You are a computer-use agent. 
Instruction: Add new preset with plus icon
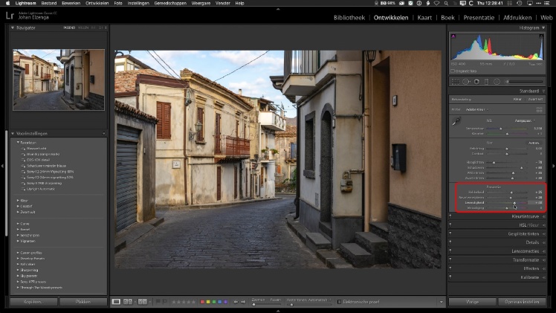(104, 134)
